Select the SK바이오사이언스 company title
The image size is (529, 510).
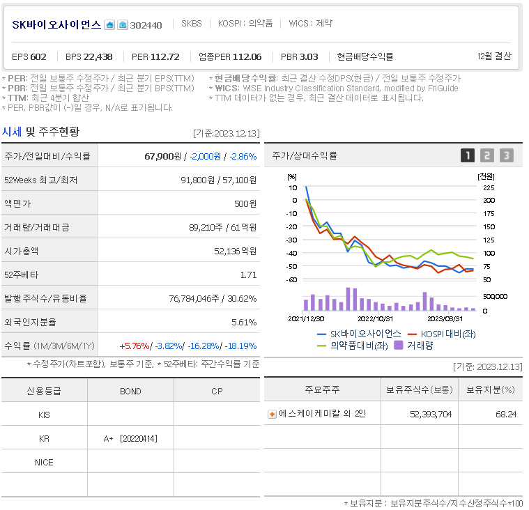56,24
